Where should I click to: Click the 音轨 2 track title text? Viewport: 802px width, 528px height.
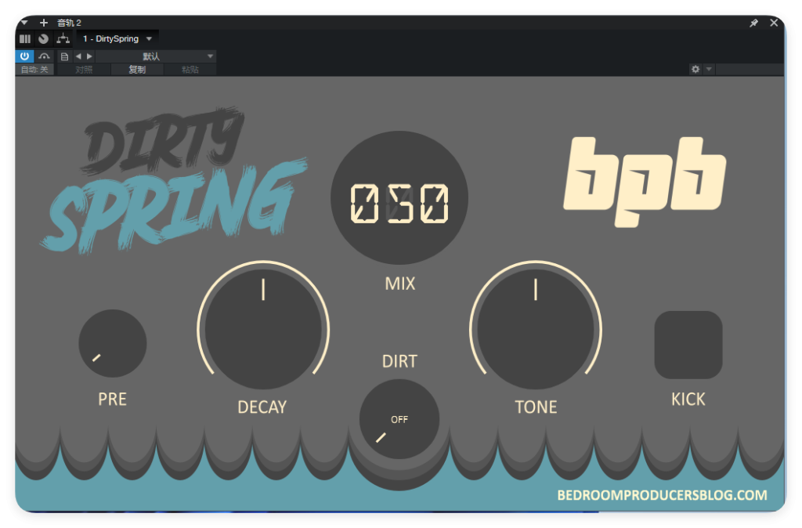[x=69, y=23]
